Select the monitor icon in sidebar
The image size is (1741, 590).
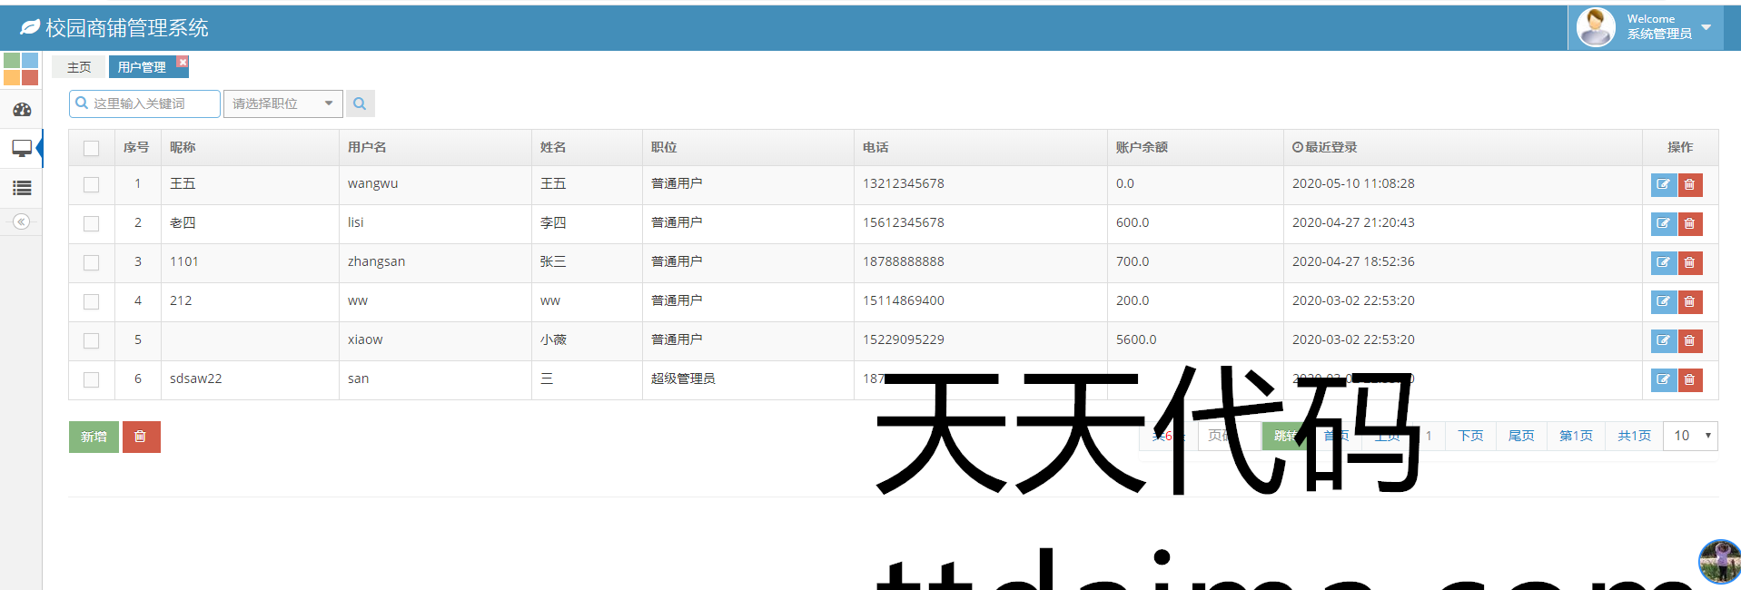pyautogui.click(x=22, y=148)
